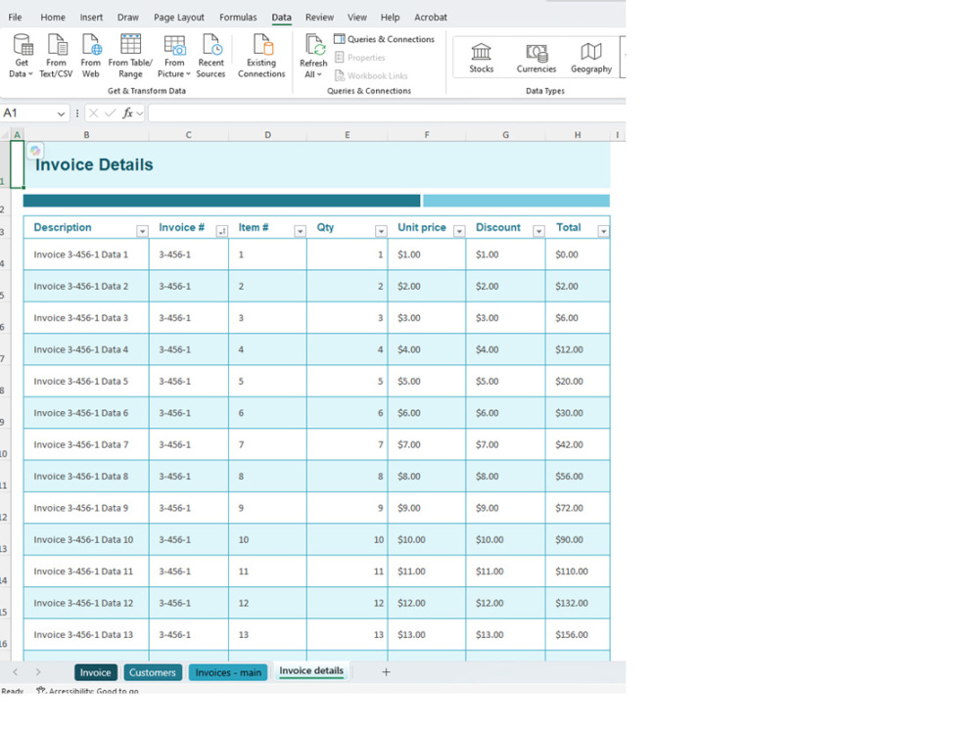
Task: Expand the formula bar function dropdown
Action: pos(140,113)
